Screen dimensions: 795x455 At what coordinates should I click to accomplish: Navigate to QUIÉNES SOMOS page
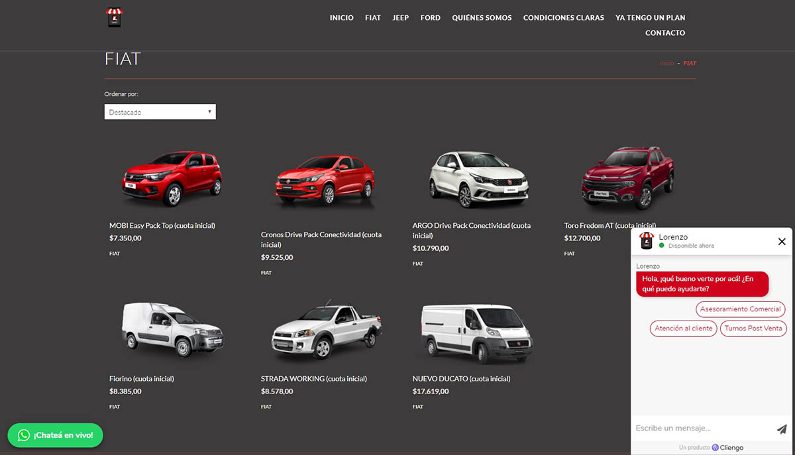coord(482,18)
